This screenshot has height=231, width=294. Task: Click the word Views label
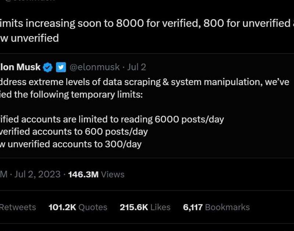[113, 174]
